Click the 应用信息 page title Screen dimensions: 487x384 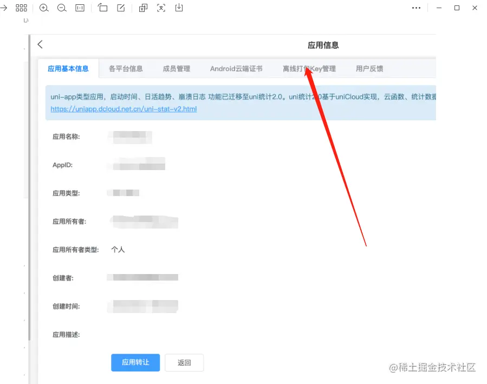tap(323, 45)
